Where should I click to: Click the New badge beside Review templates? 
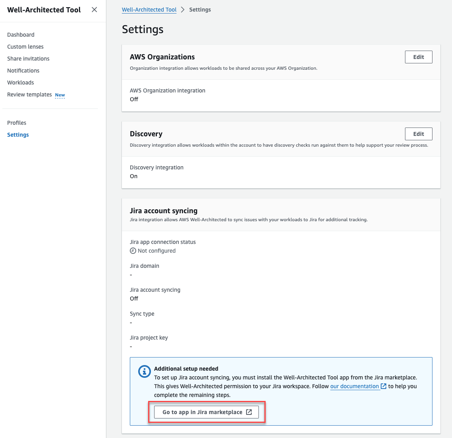(60, 95)
